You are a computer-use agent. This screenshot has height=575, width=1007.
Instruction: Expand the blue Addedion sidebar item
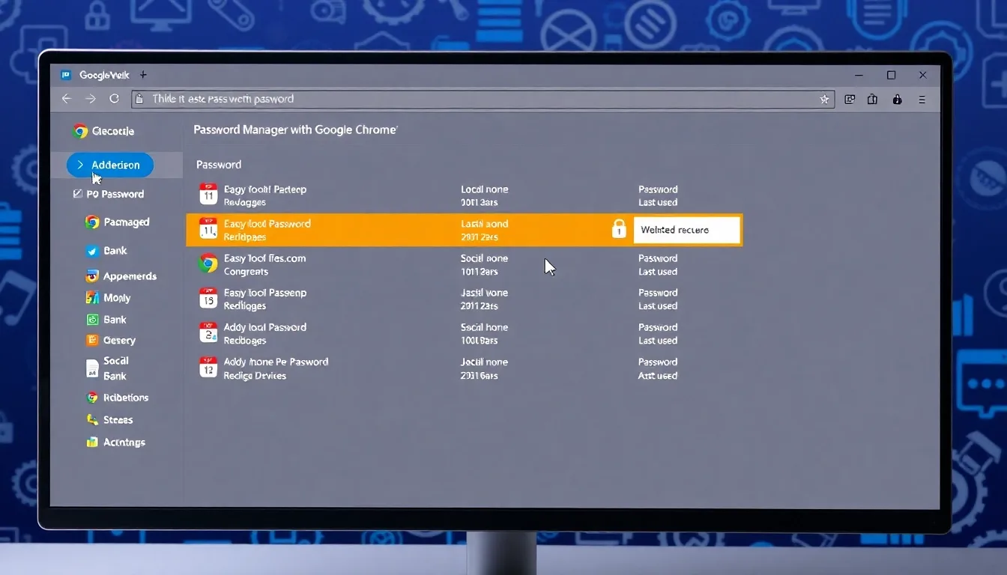pos(109,165)
